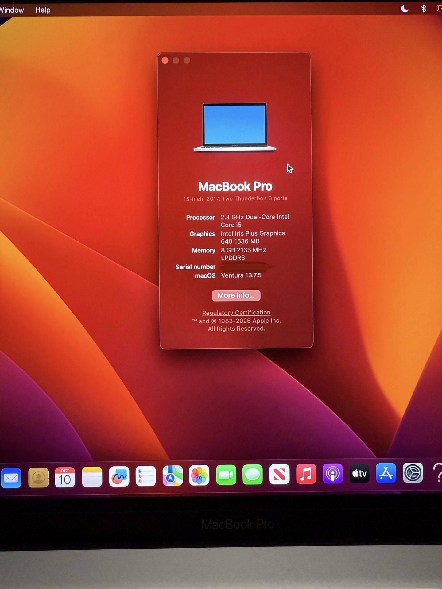Open the Window menu
Viewport: 442px width, 589px height.
point(12,10)
